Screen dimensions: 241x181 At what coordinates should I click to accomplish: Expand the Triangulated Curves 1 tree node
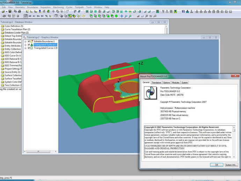point(25,48)
